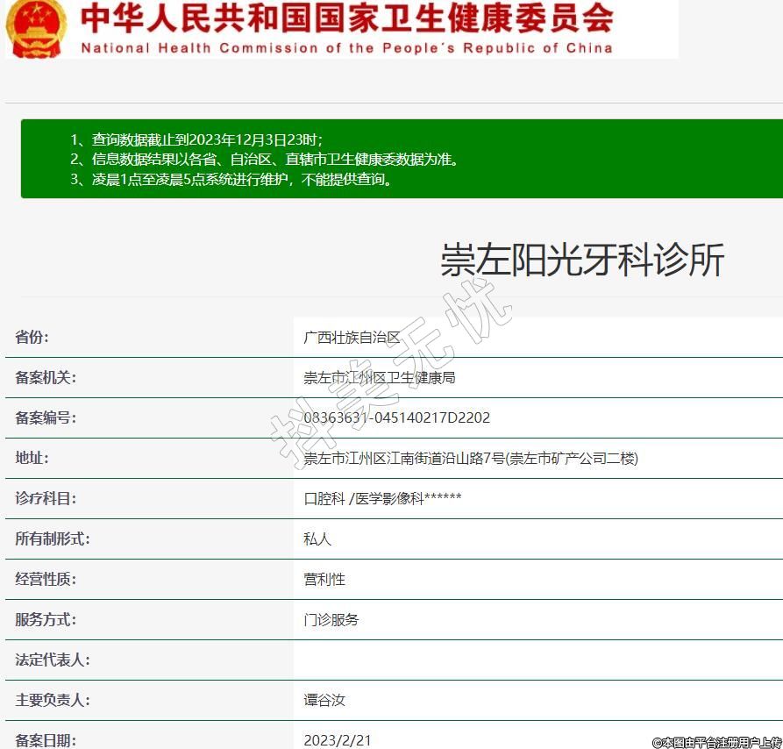783x749 pixels.
Task: Select the 经营性质 value 营利性
Action: click(324, 580)
